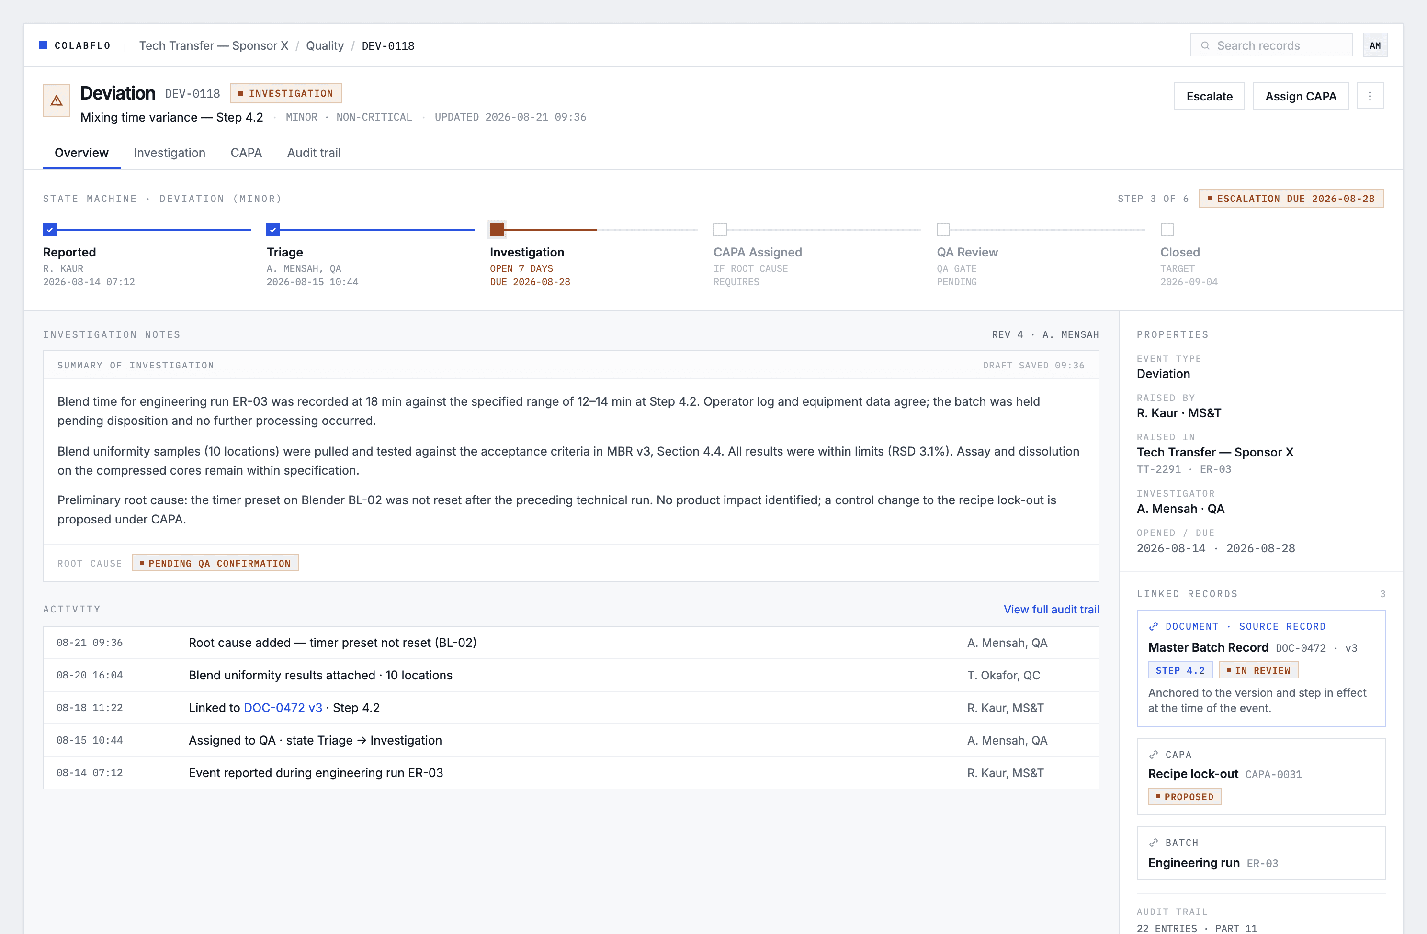Select the active Investigation step marker
The width and height of the screenshot is (1427, 934).
pyautogui.click(x=497, y=230)
